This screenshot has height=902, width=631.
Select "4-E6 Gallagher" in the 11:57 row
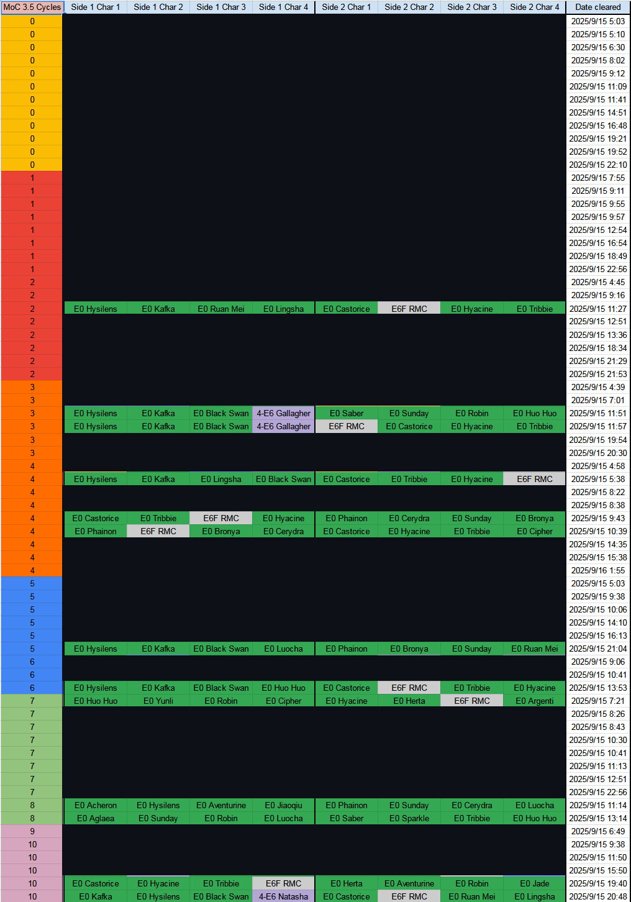click(x=284, y=426)
